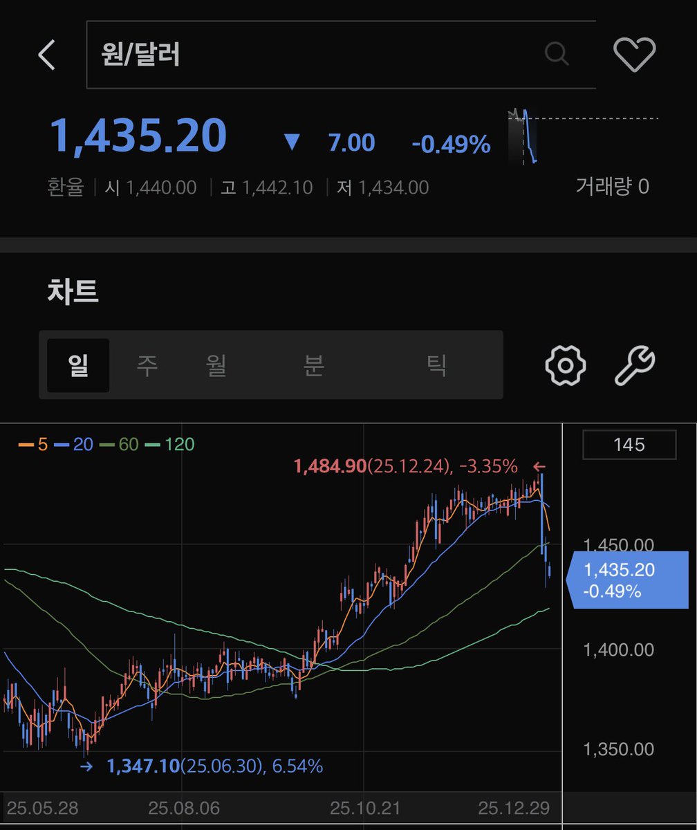697x830 pixels.
Task: Click the 145 candle count box
Action: coord(629,445)
